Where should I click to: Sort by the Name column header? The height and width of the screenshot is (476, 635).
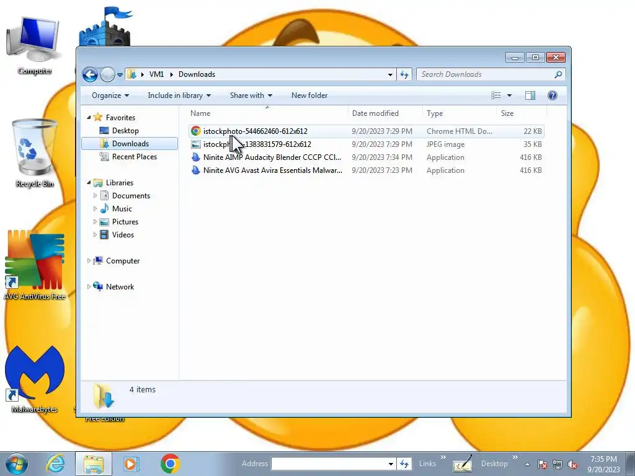coord(267,113)
